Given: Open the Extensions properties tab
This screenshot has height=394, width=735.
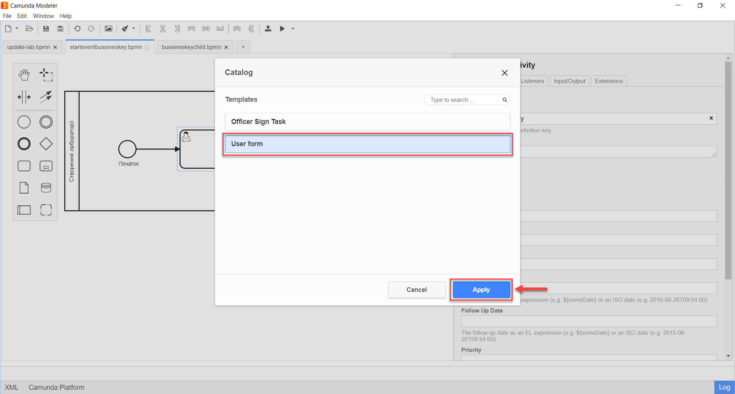Looking at the screenshot, I should (x=609, y=81).
